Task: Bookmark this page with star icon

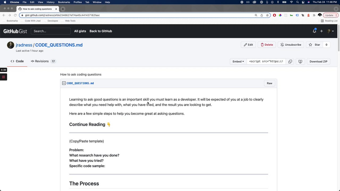Action: (x=267, y=15)
